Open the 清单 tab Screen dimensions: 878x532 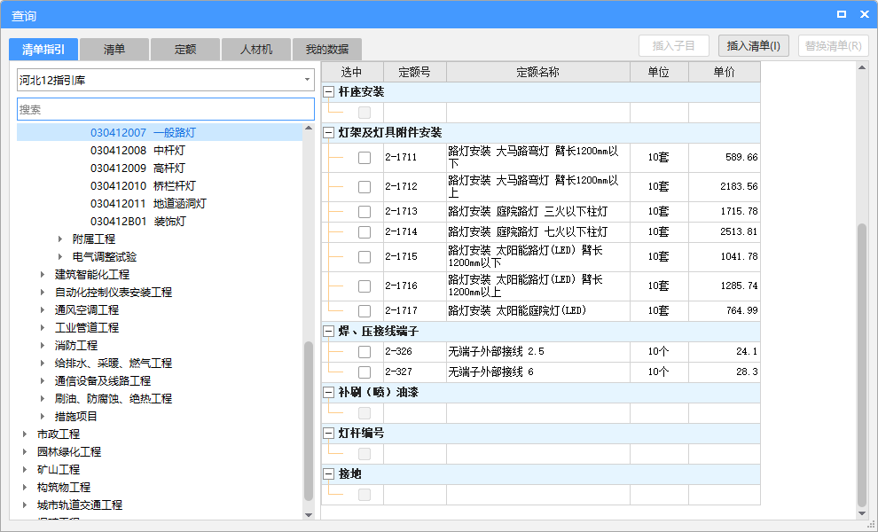(x=114, y=50)
